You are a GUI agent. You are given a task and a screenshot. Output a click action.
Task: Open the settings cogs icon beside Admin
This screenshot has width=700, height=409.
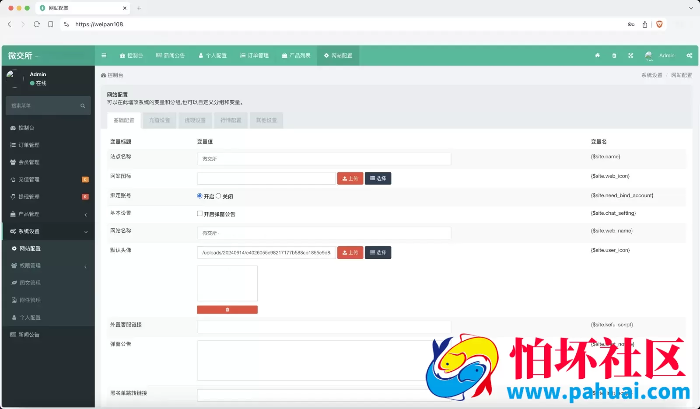689,56
